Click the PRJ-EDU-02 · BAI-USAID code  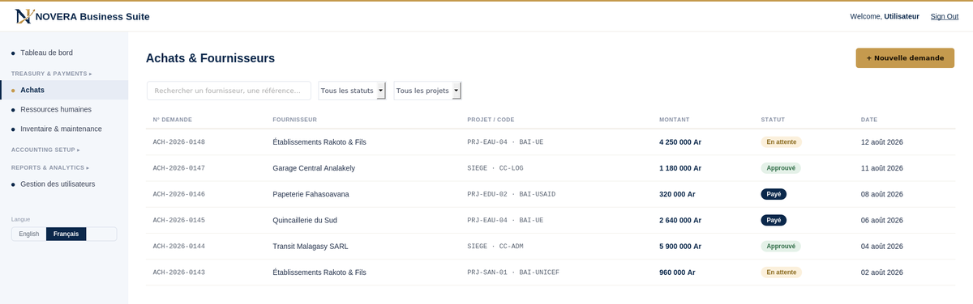(x=512, y=194)
